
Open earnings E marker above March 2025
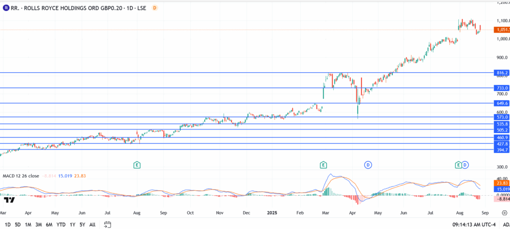[323, 165]
